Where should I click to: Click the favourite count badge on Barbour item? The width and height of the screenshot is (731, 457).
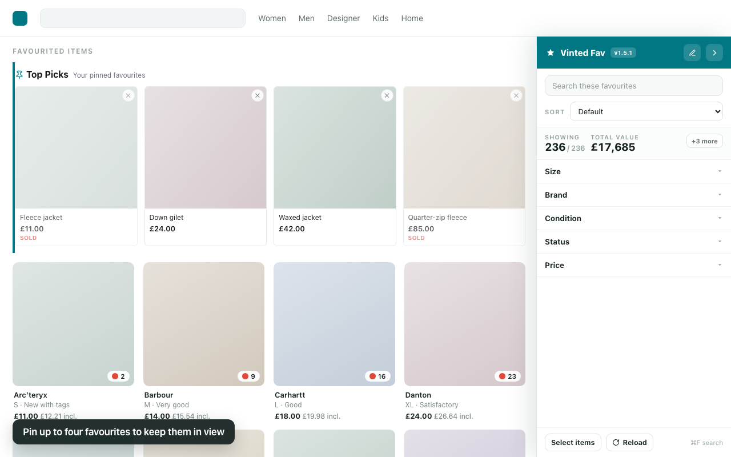(x=249, y=376)
